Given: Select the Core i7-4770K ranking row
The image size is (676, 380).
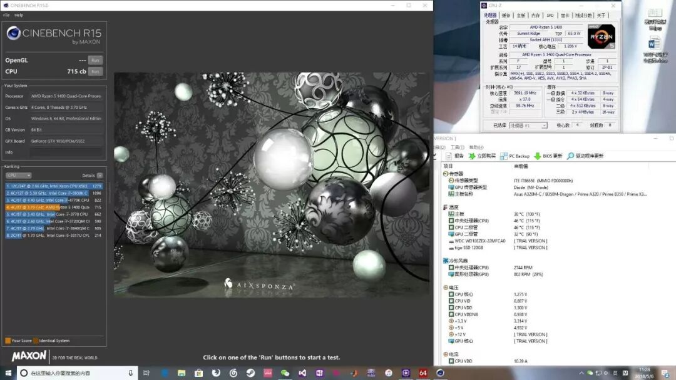Looking at the screenshot, I should pos(54,200).
